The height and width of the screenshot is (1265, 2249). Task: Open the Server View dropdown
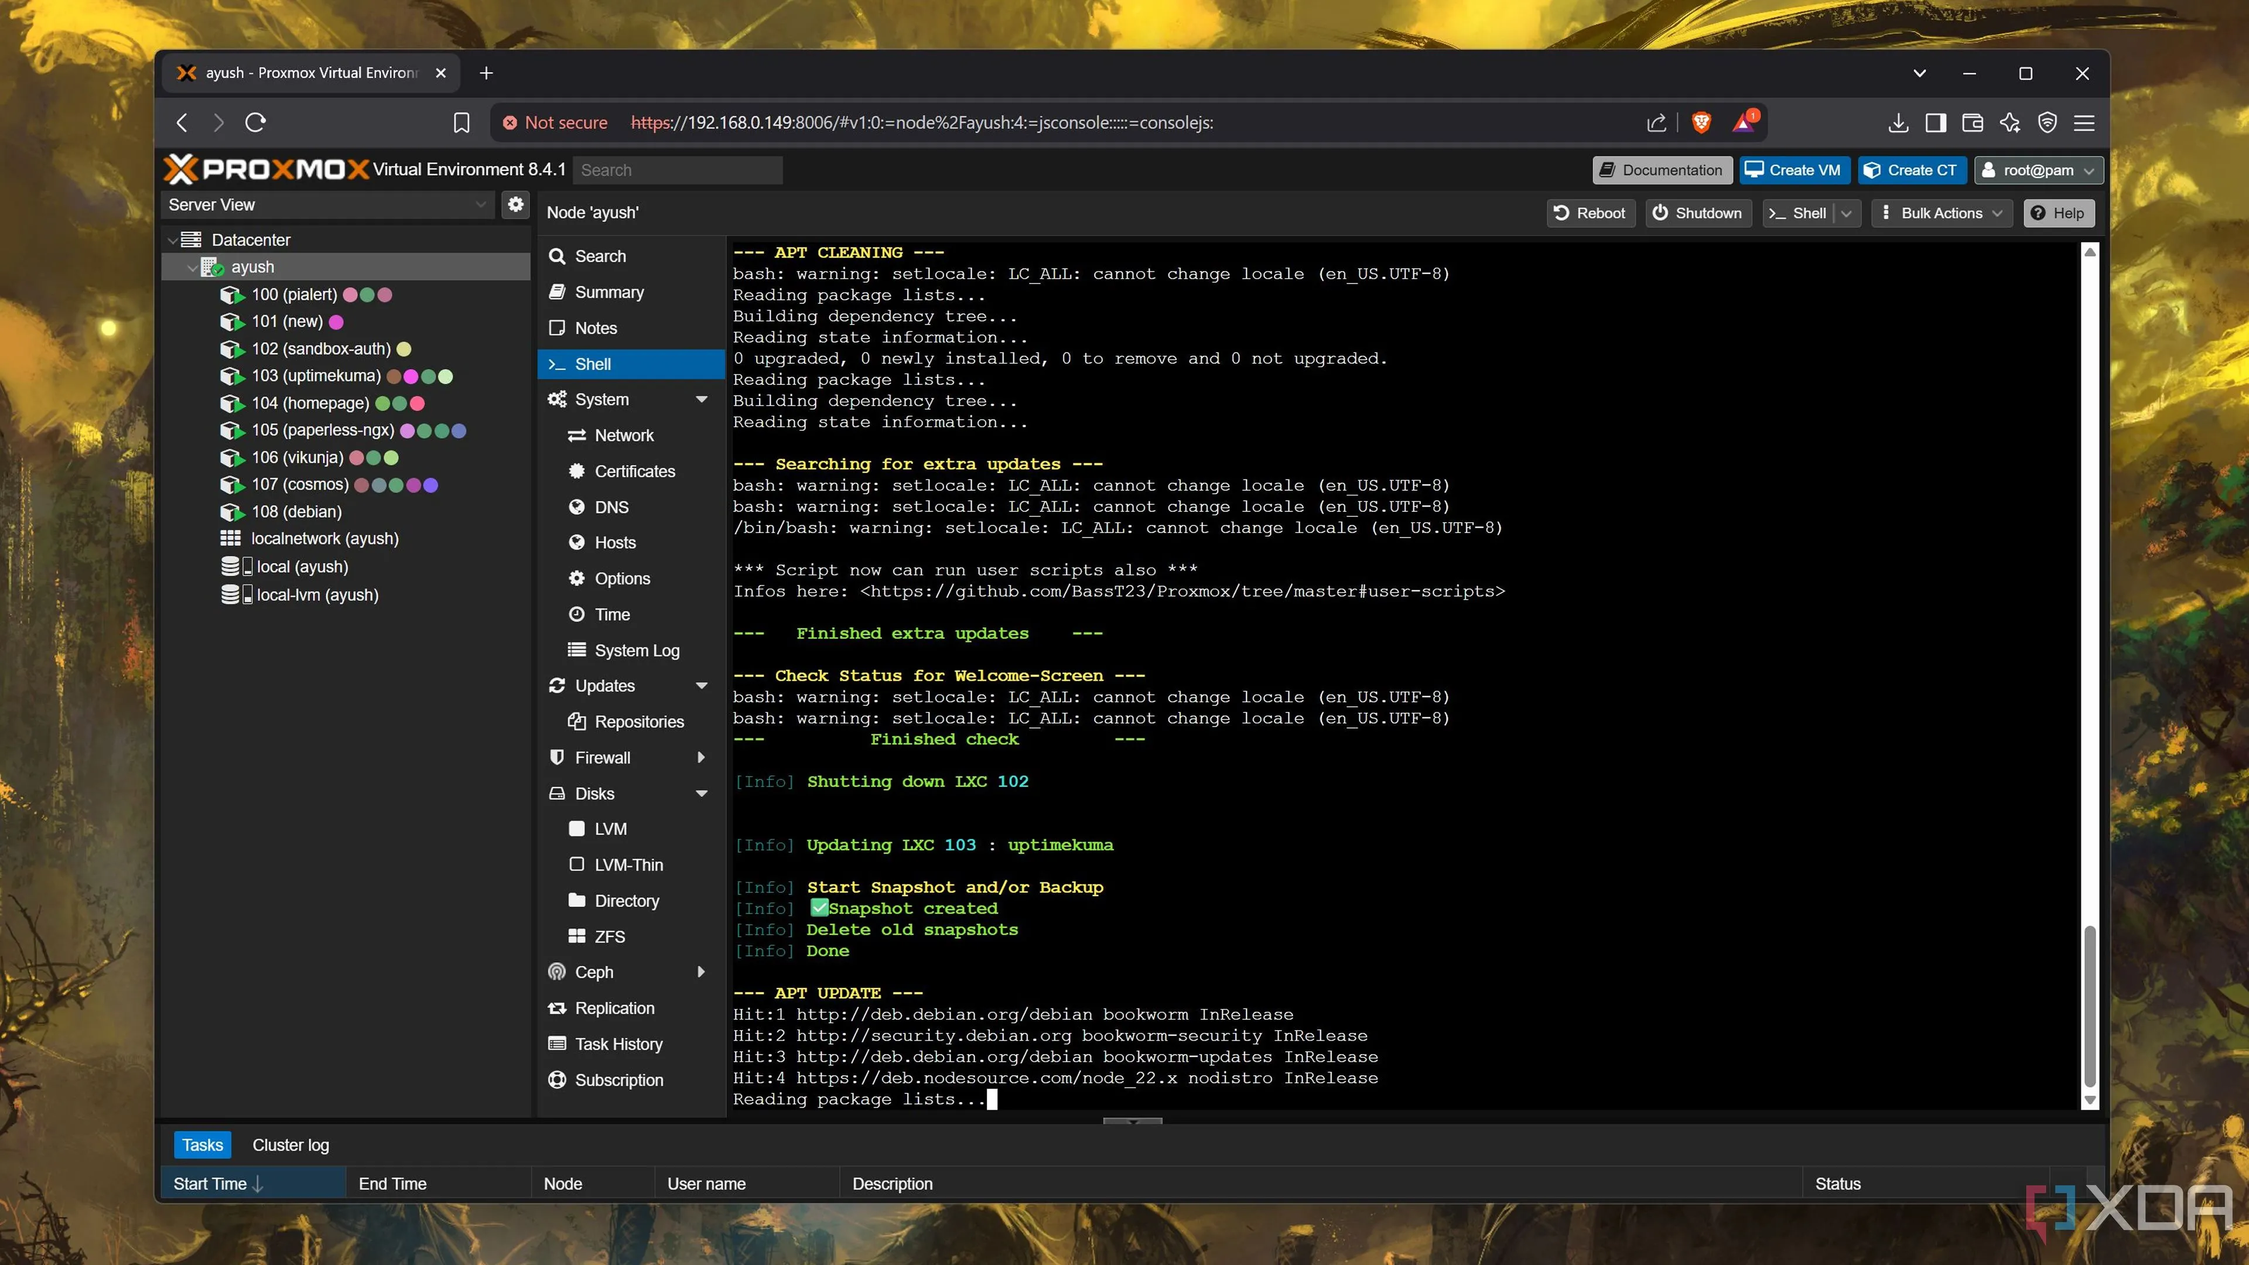click(480, 204)
